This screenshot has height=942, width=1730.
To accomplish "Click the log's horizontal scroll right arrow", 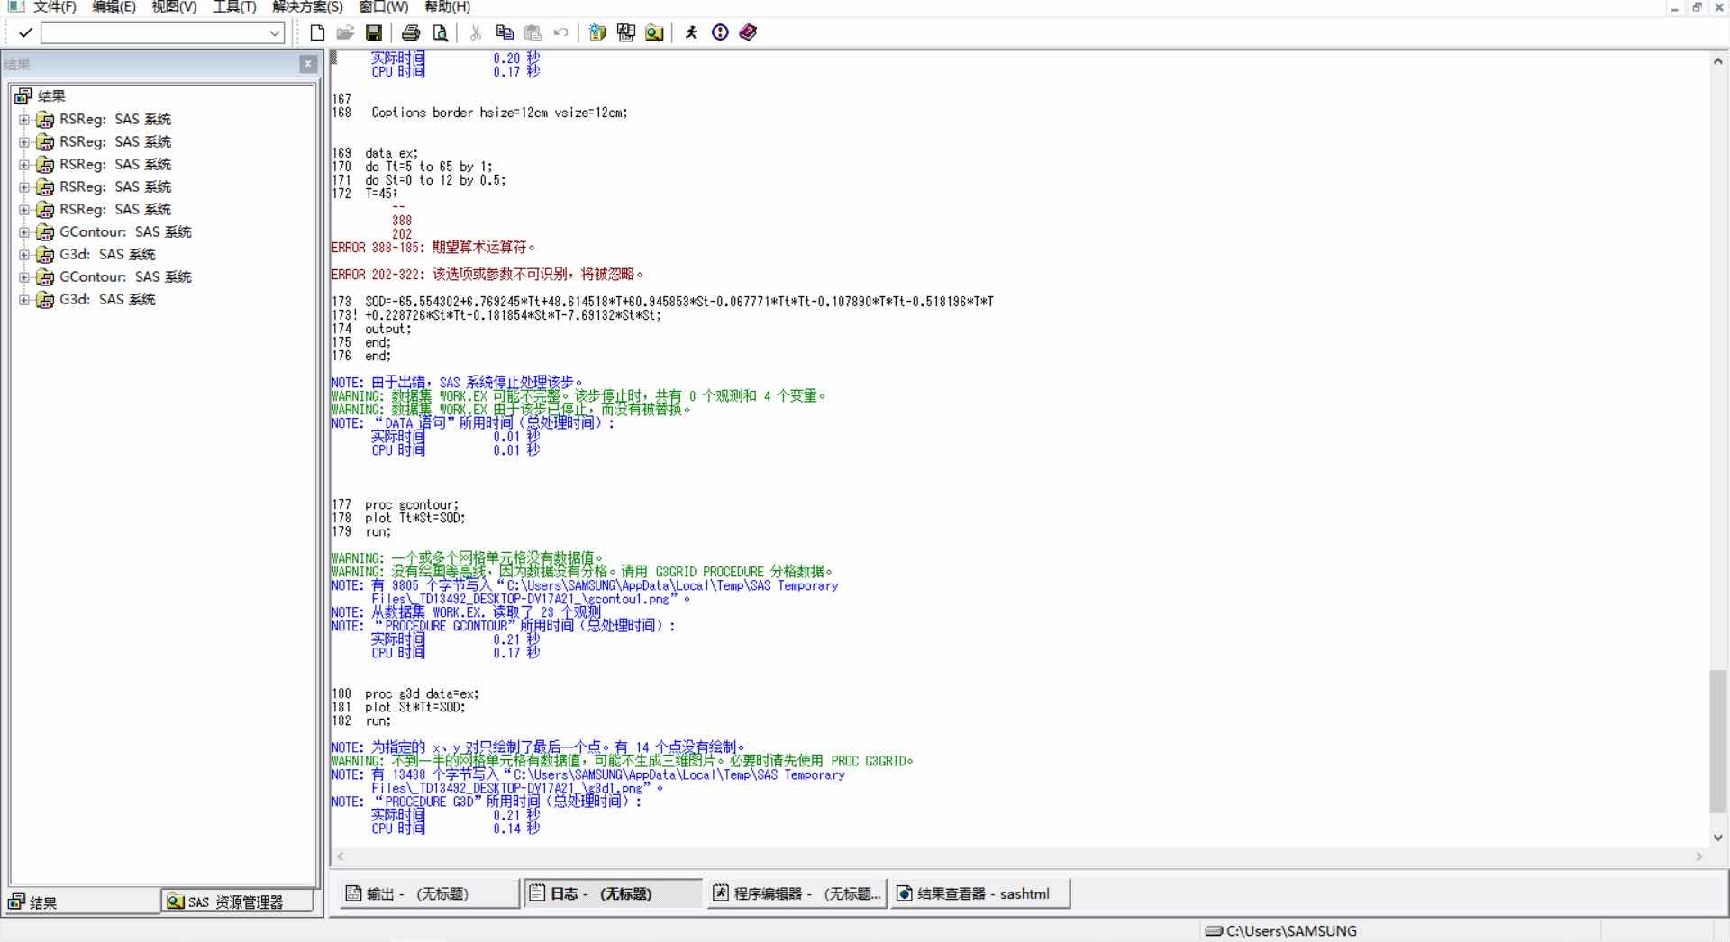I will (x=1699, y=856).
